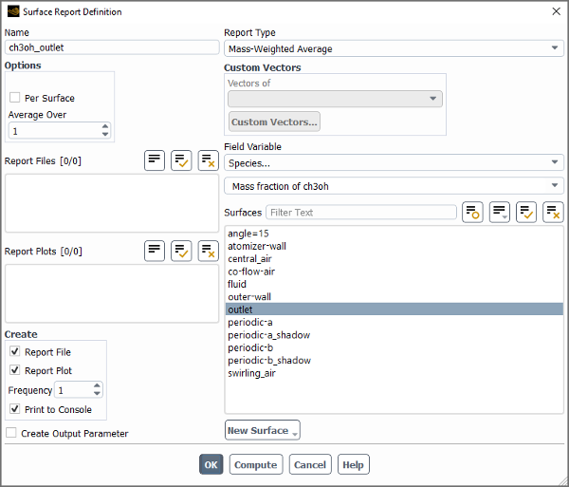Click the Compute button
The width and height of the screenshot is (569, 487).
256,464
